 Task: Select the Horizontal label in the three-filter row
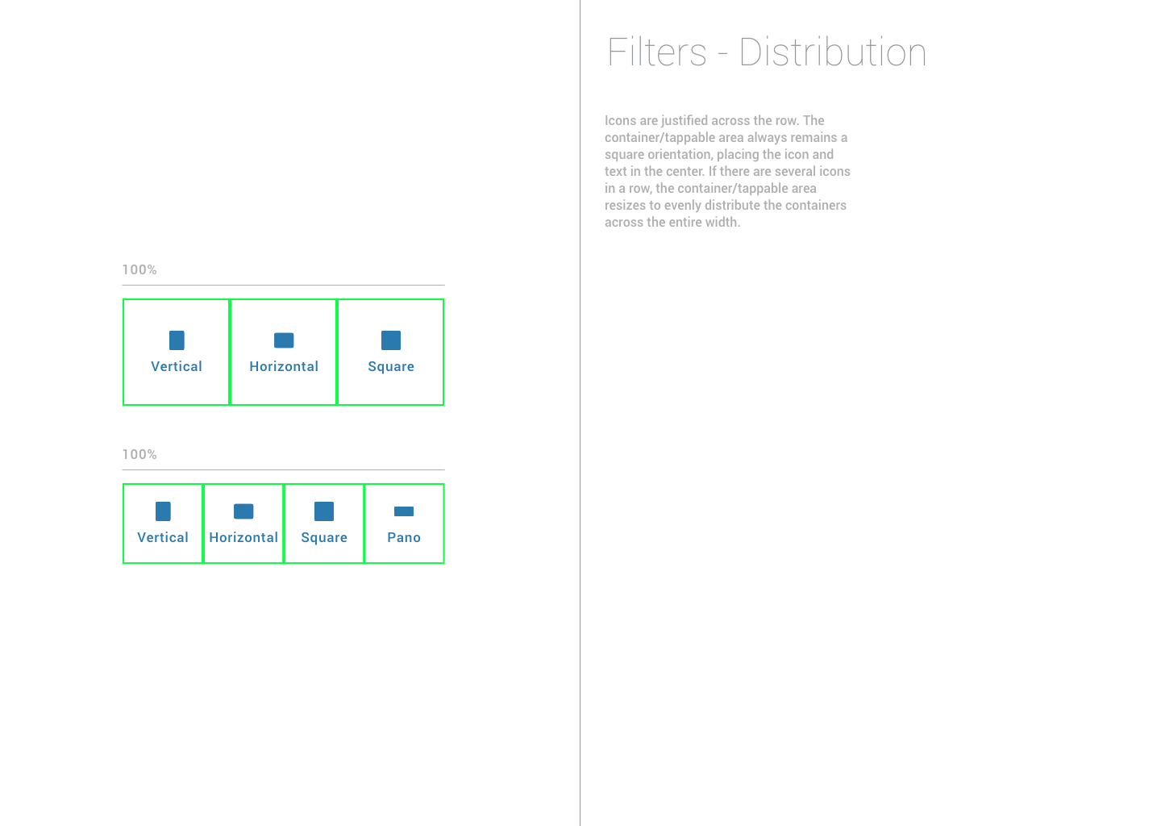click(x=284, y=366)
